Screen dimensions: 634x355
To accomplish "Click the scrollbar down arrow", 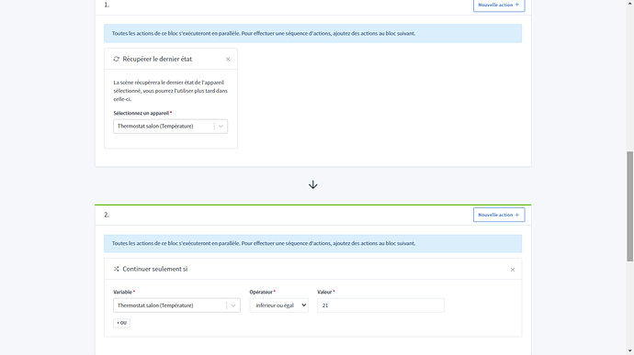I will click(x=630, y=351).
